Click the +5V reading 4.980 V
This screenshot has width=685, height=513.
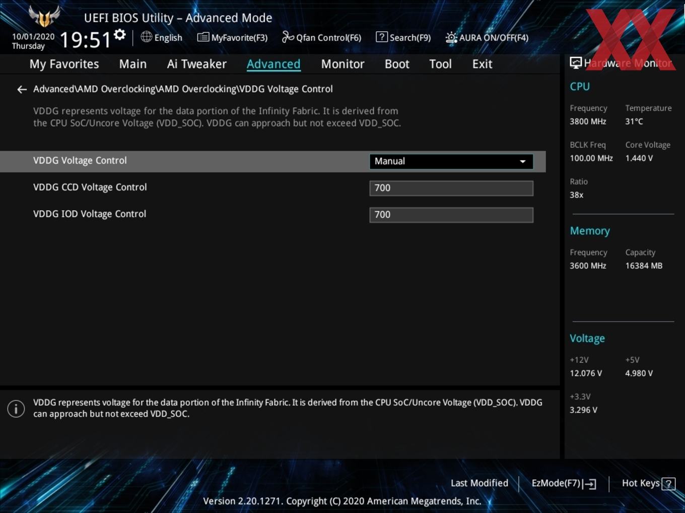(639, 373)
